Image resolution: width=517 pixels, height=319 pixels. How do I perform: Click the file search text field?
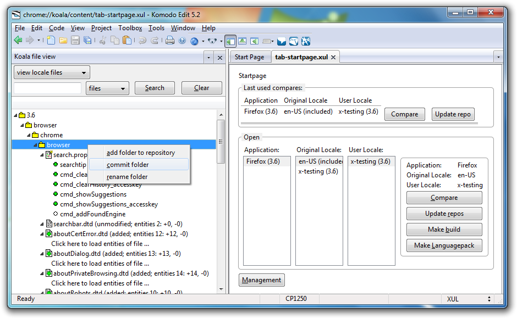point(48,88)
